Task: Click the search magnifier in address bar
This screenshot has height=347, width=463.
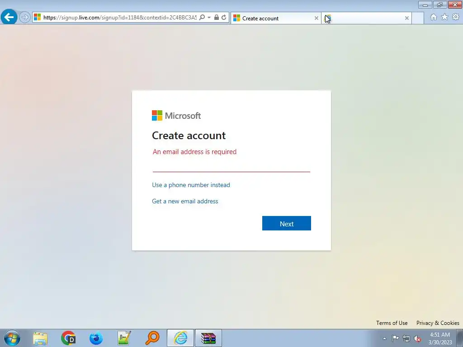Action: click(x=202, y=18)
